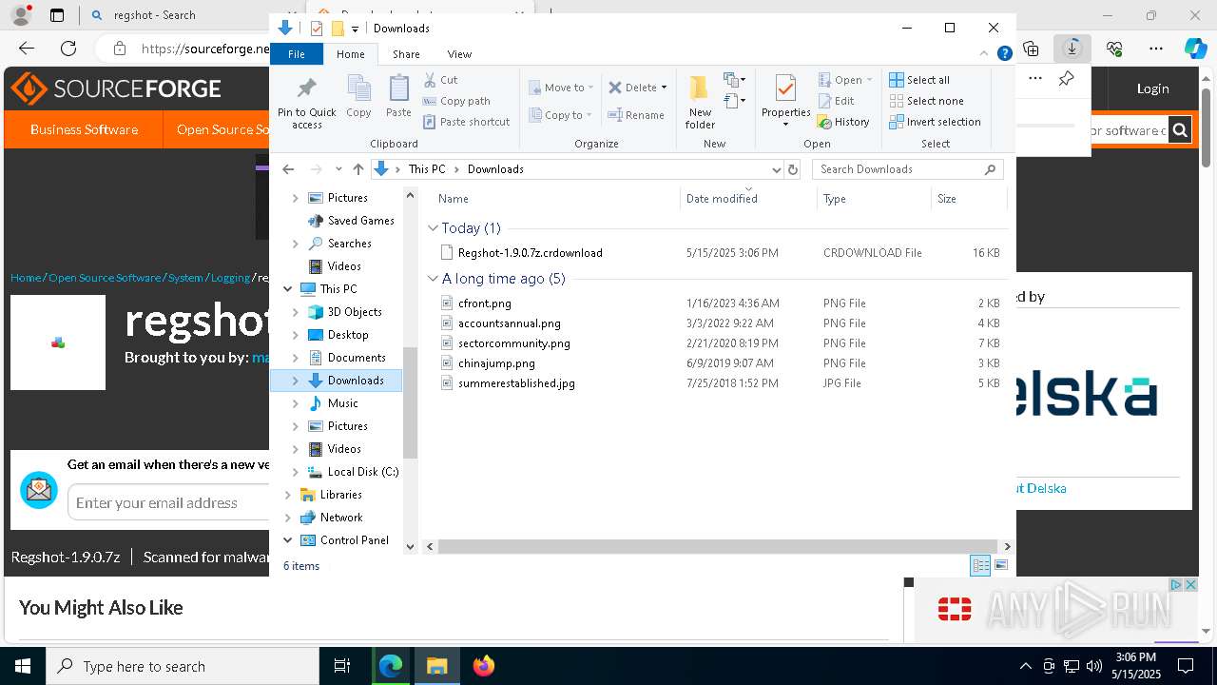
Task: Click Business Software on SourceForge page
Action: coord(84,129)
